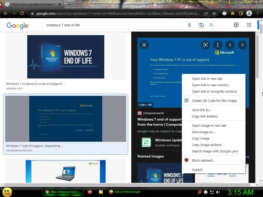Open the out of support screenshot thumbnail
The image size is (263, 197).
65,119
